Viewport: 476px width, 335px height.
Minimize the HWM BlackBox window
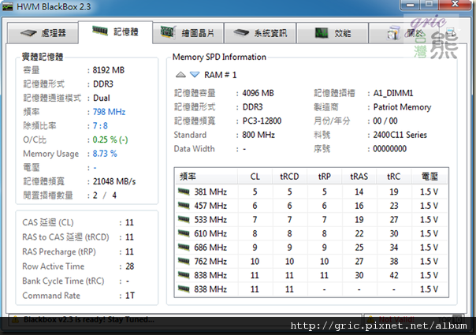[411, 5]
